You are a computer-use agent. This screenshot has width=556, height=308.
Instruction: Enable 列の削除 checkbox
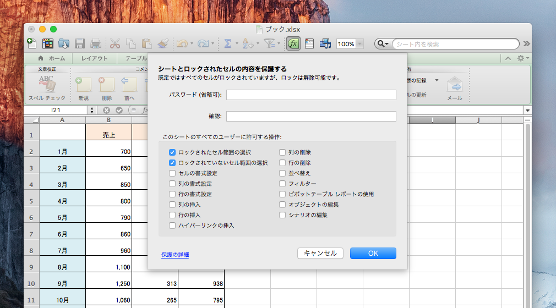pyautogui.click(x=282, y=152)
